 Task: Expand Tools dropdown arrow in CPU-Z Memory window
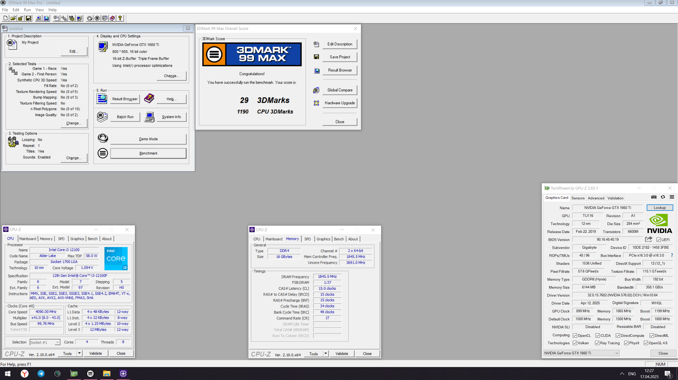(325, 354)
